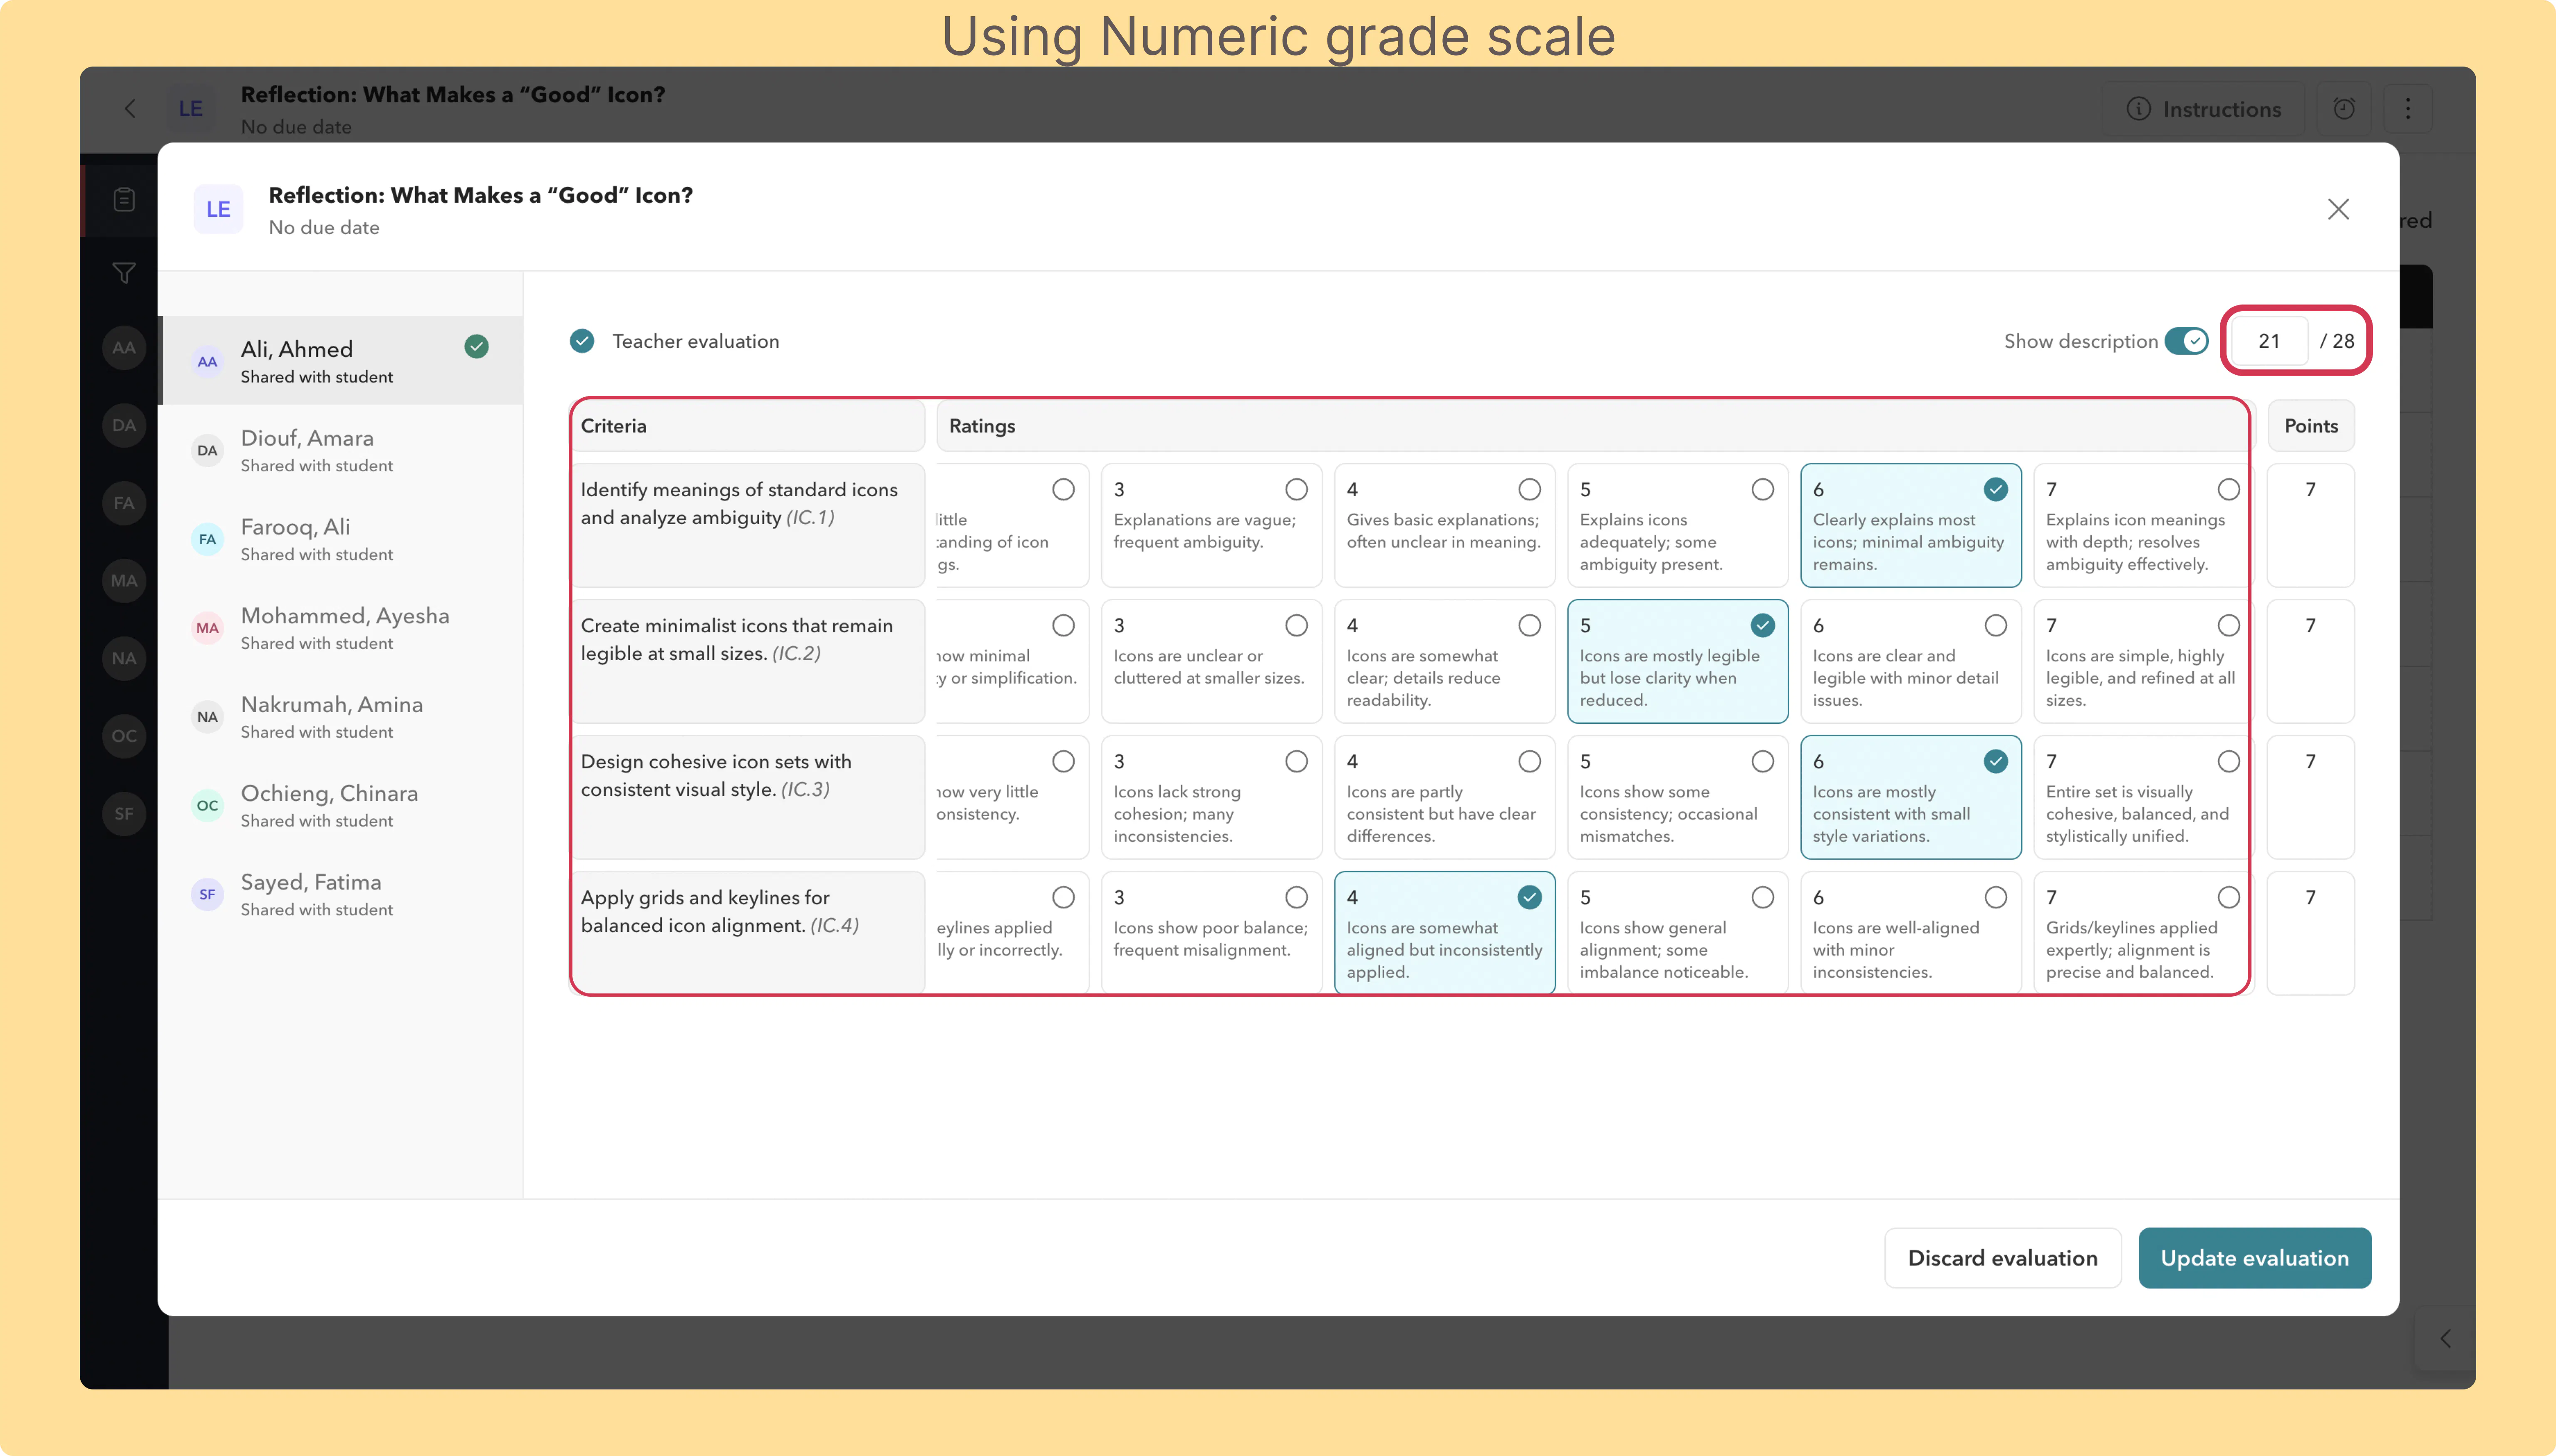Click the DA avatar in dark sidebar
Image resolution: width=2556 pixels, height=1456 pixels.
(x=124, y=425)
